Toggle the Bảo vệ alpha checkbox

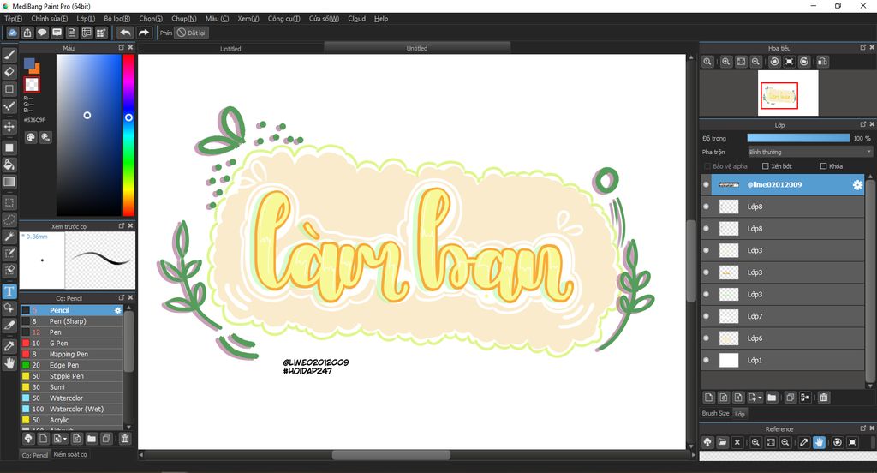[x=707, y=166]
